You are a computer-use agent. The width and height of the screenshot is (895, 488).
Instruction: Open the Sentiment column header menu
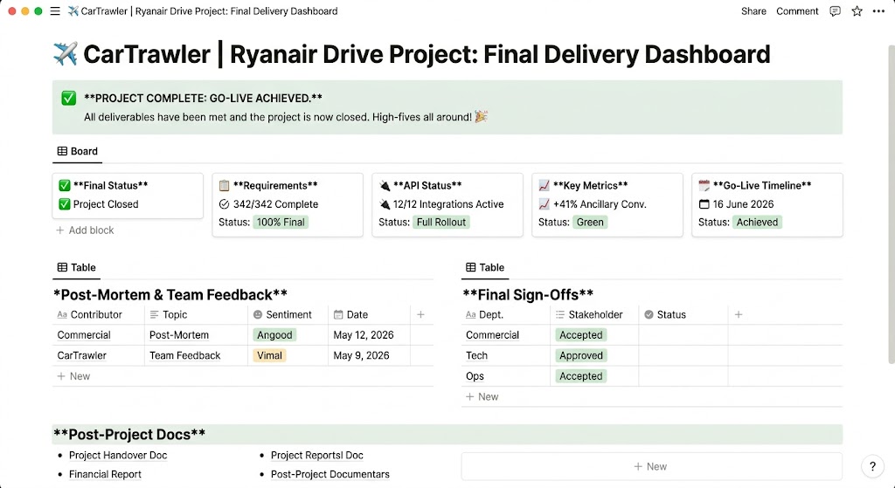point(288,314)
